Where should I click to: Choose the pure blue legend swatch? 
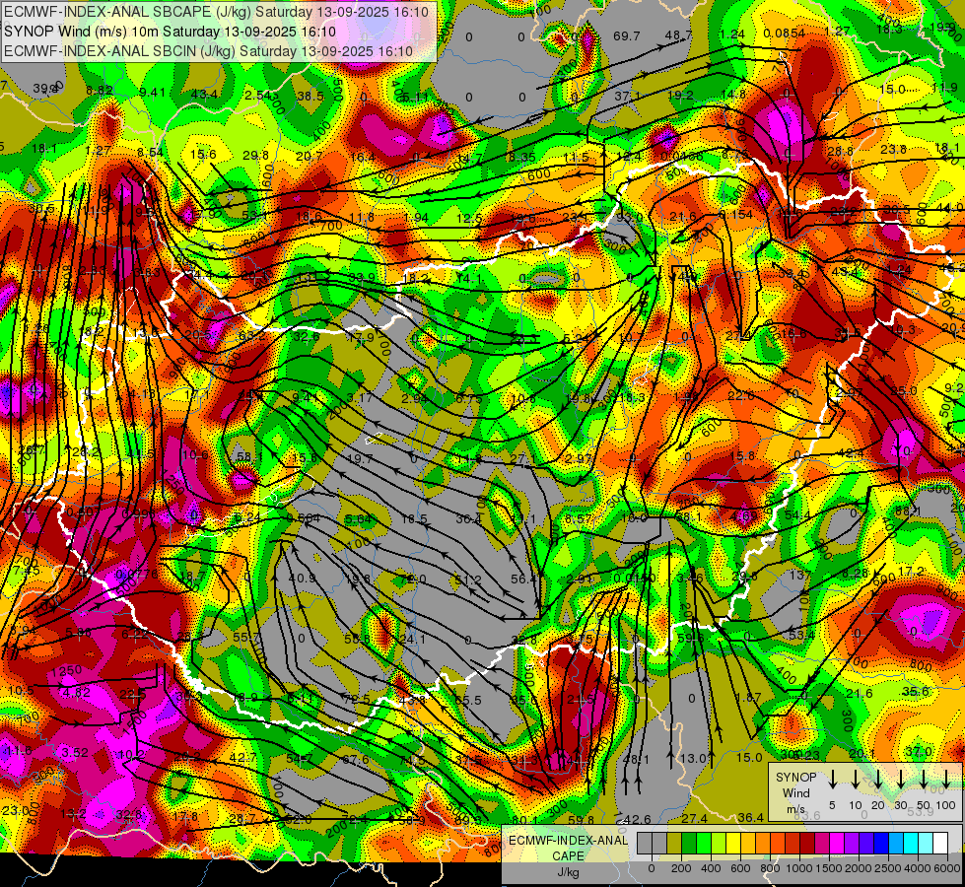click(881, 843)
